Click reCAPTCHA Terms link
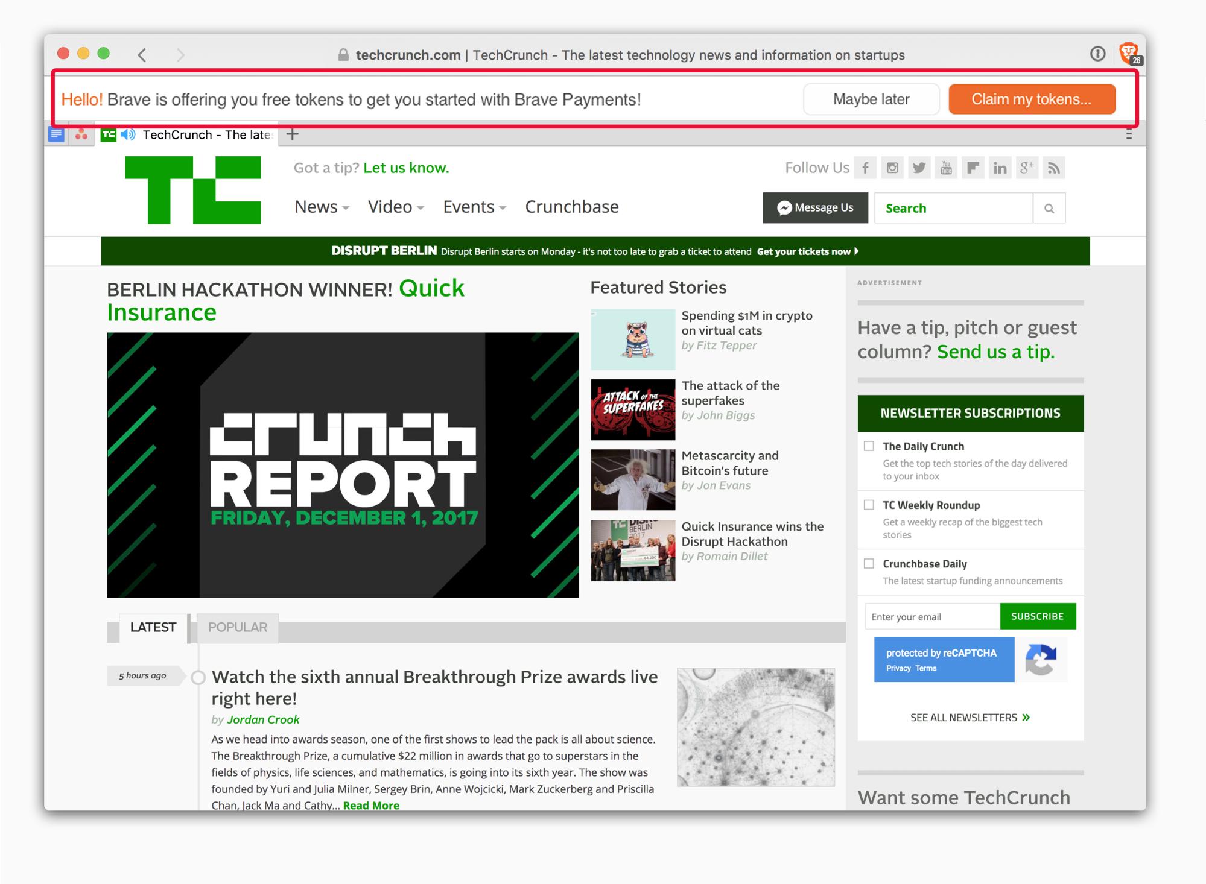The width and height of the screenshot is (1206, 884). [926, 668]
